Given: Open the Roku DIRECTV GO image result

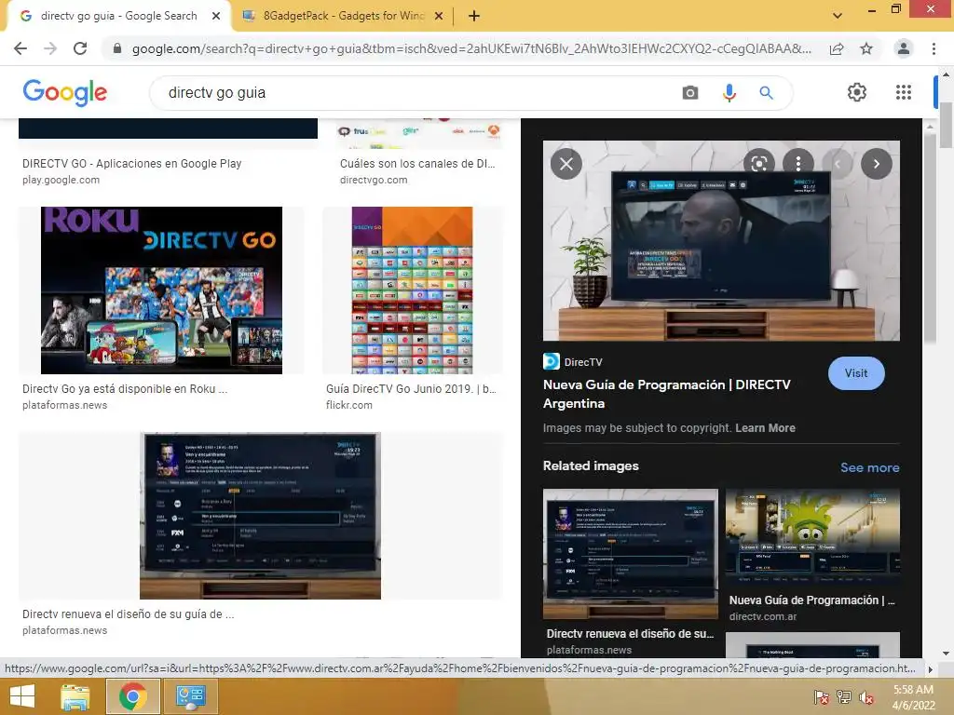Looking at the screenshot, I should pyautogui.click(x=161, y=290).
